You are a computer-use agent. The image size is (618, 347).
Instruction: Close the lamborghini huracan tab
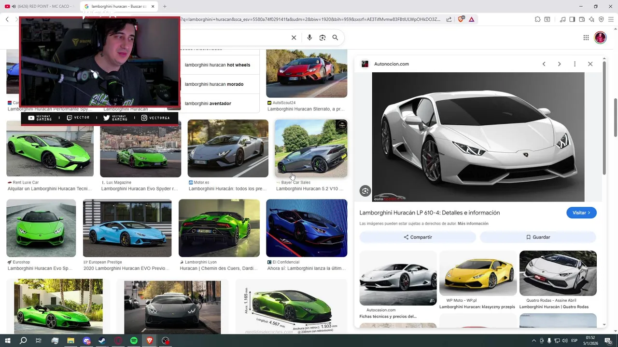tap(153, 6)
